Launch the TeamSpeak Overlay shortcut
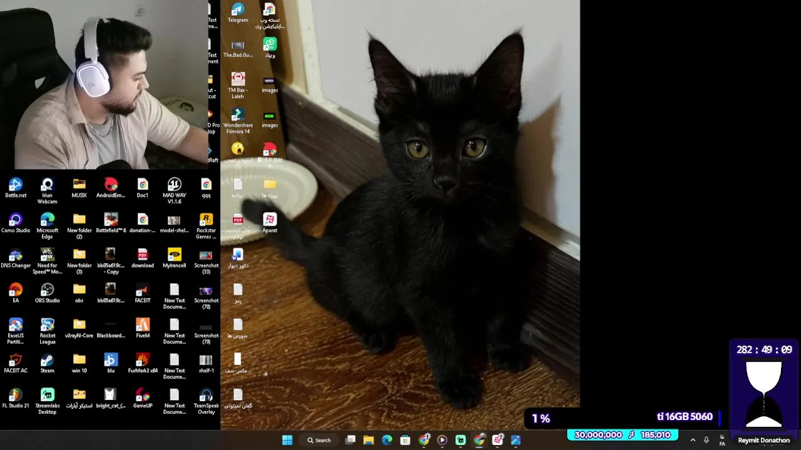The width and height of the screenshot is (801, 450). [206, 401]
